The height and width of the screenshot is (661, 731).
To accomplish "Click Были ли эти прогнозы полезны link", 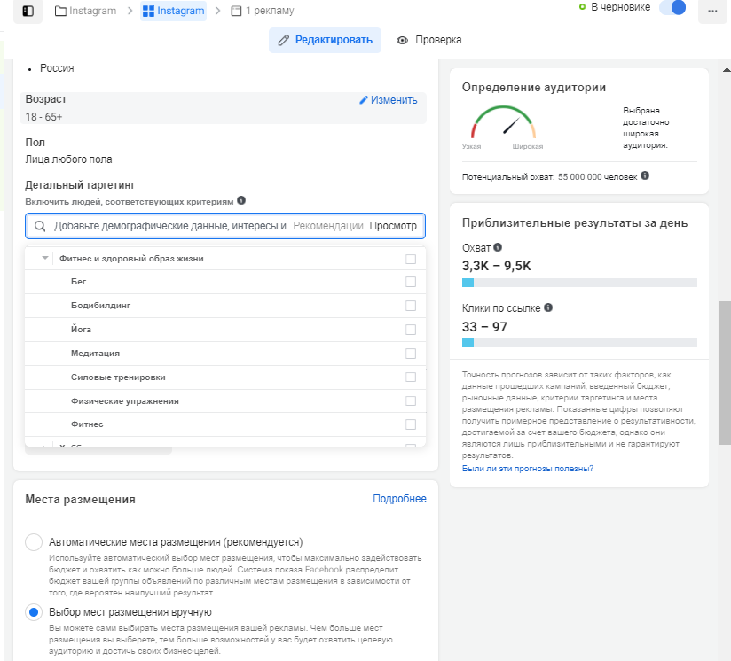I will click(x=528, y=468).
